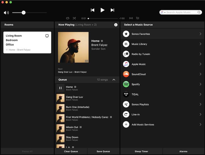Click the volume slider knob
The height and width of the screenshot is (155, 205).
24,13
